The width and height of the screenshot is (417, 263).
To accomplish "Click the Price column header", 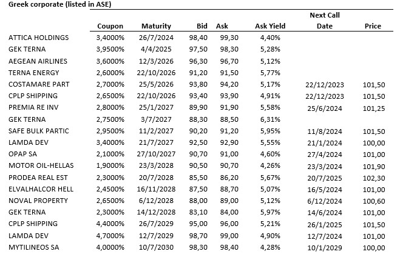I will pos(373,26).
